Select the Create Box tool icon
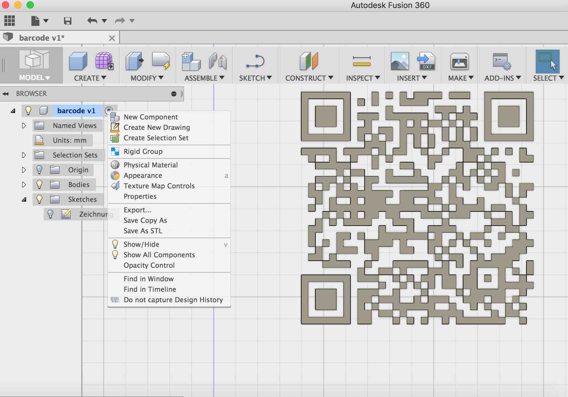Image resolution: width=568 pixels, height=397 pixels. (x=78, y=61)
